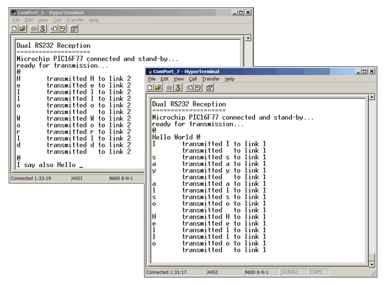Viewport: 386px width, 285px height.
Task: Open the File menu in ComPort_7
Action: click(x=152, y=79)
